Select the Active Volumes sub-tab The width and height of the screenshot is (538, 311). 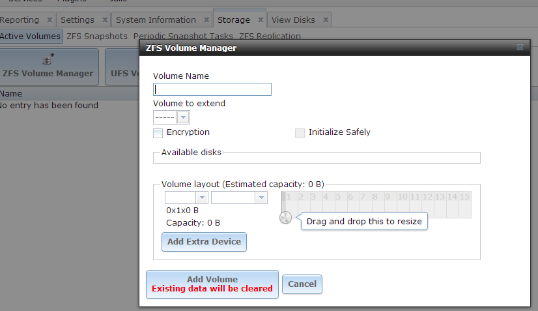coord(30,36)
